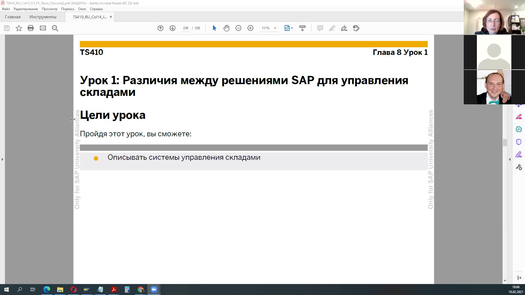Screen dimensions: 525x295
Task: Open the fit-page options dropdown arrow
Action: point(292,28)
